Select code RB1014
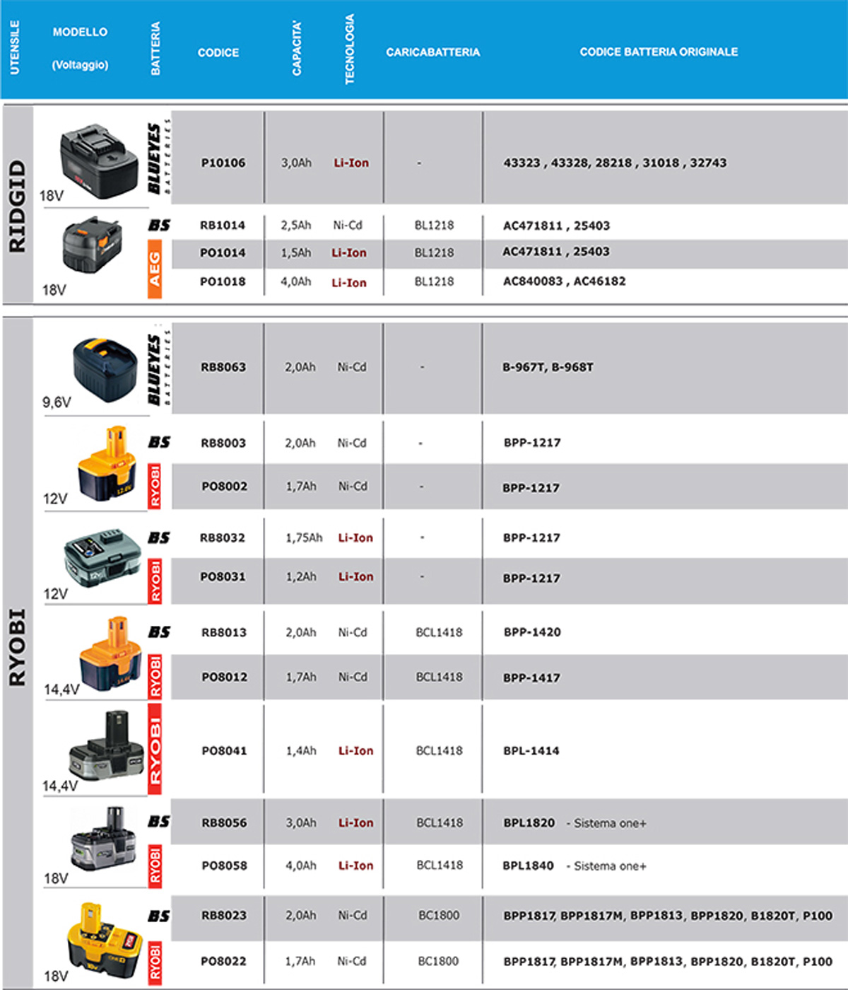 tap(223, 226)
